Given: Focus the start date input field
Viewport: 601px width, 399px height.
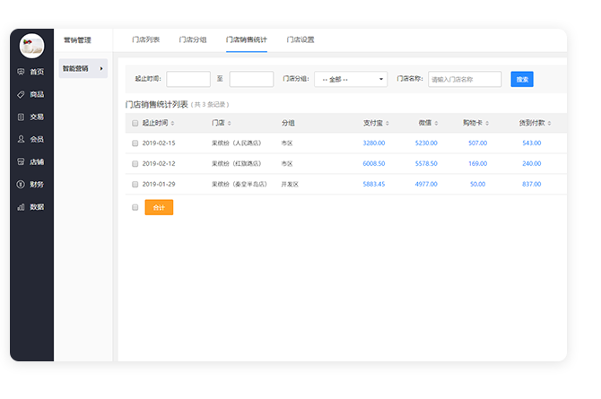Looking at the screenshot, I should point(188,79).
